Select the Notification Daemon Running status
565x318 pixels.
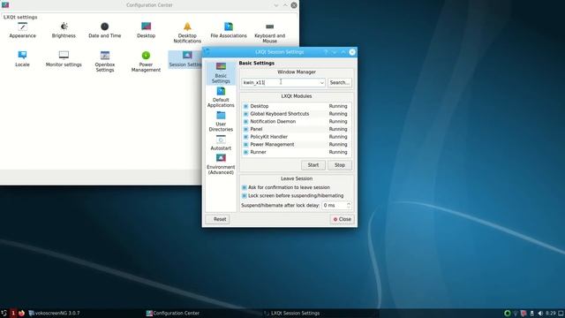click(338, 122)
